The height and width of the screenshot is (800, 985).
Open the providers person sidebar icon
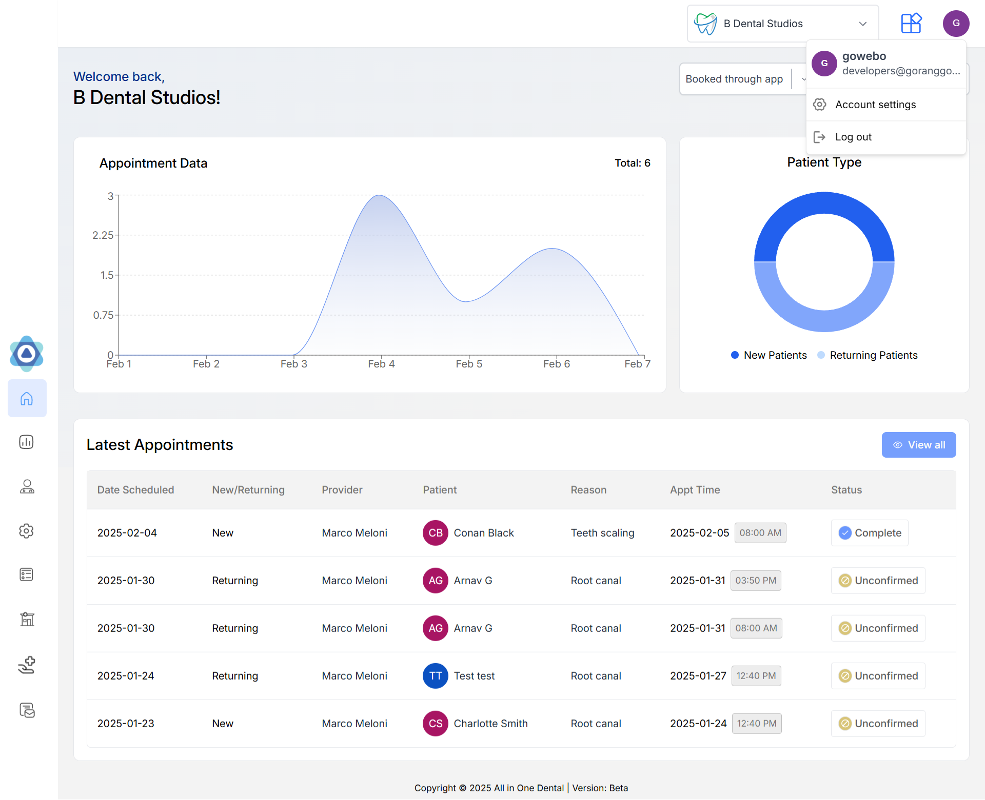coord(27,486)
